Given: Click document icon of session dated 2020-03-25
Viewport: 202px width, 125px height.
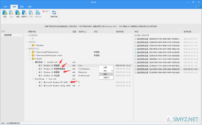Looking at the screenshot, I should (x=135, y=39).
